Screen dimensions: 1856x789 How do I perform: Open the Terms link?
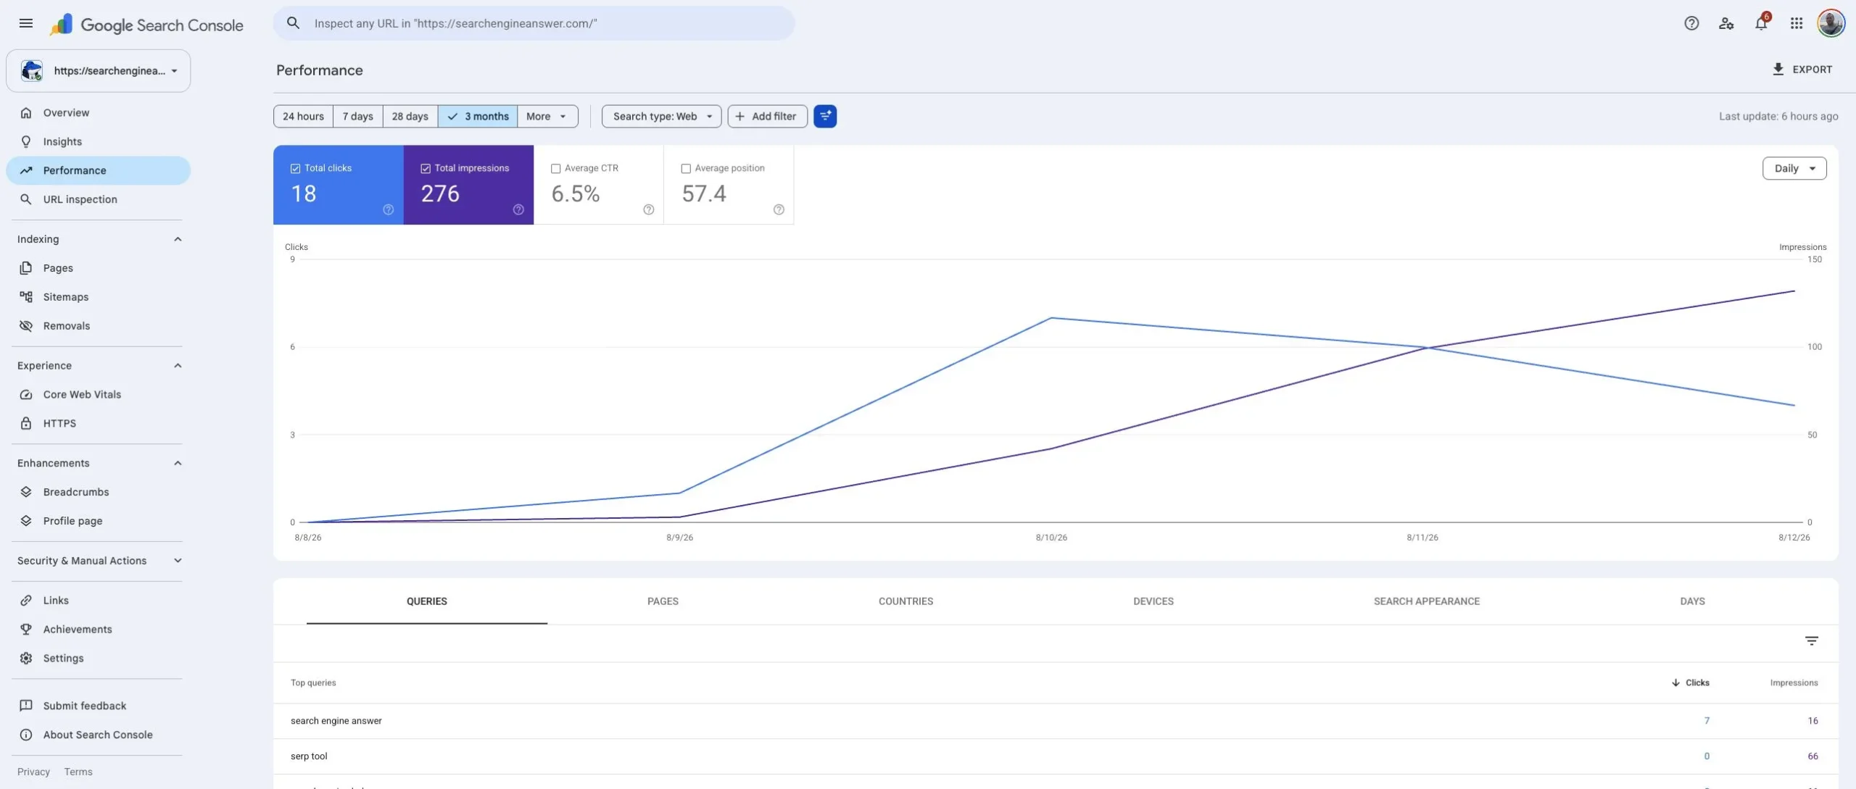pyautogui.click(x=78, y=772)
